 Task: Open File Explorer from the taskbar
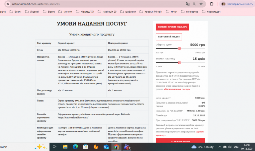[x=65, y=147]
